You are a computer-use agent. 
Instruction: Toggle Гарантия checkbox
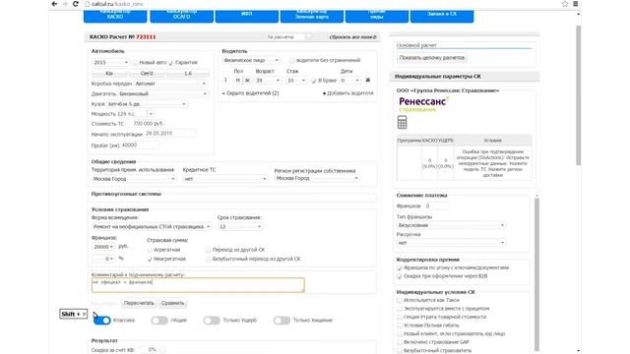171,63
